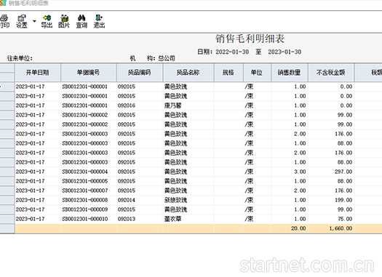Open the Settings (设置) toolbar icon
This screenshot has width=382, height=277.
22,21
